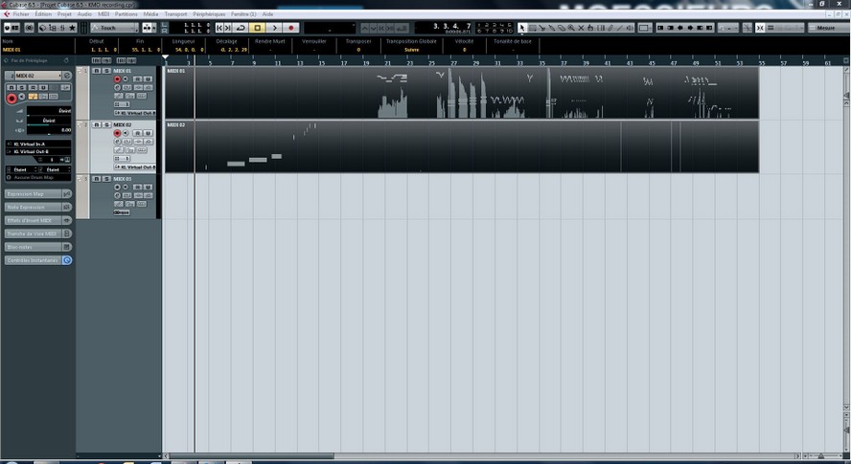Expand the Expression Map inspector section
The image size is (851, 464).
point(34,193)
